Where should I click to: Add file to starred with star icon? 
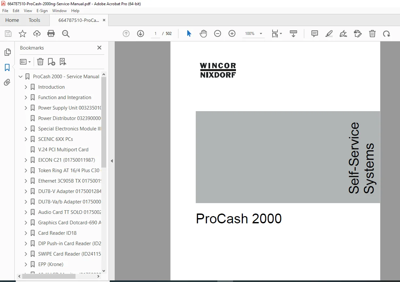point(23,34)
